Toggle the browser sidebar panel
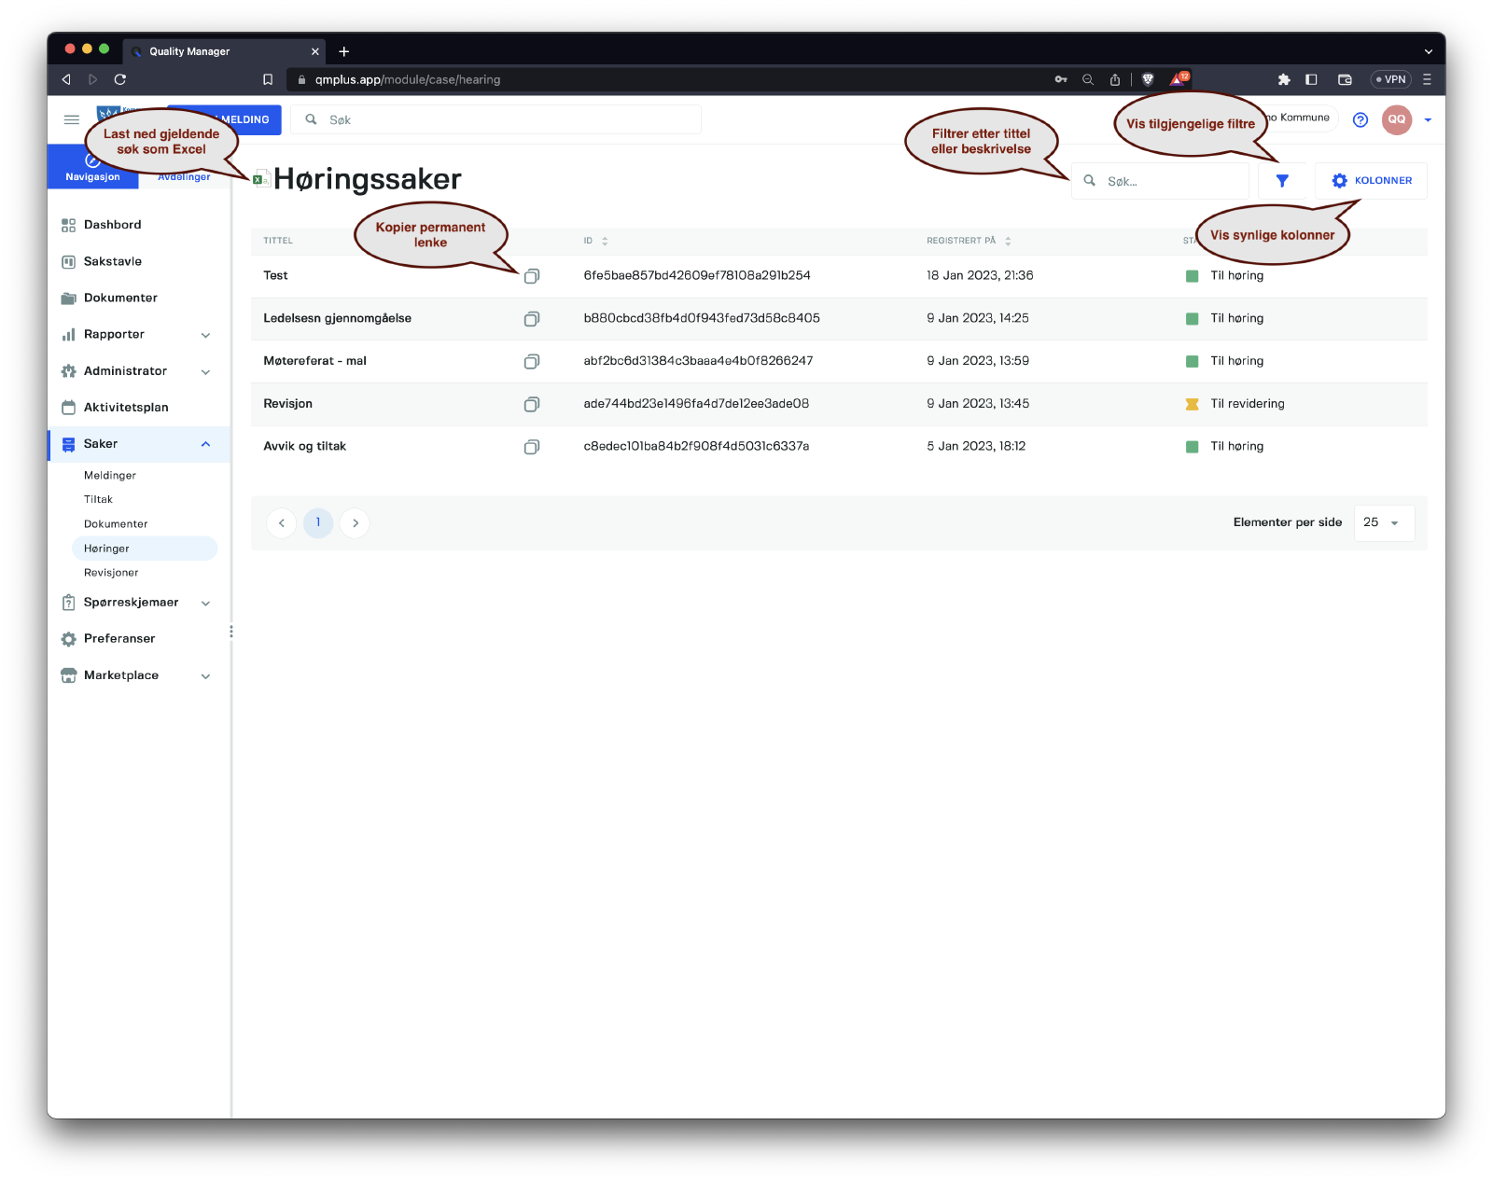The height and width of the screenshot is (1181, 1493). pyautogui.click(x=1311, y=79)
